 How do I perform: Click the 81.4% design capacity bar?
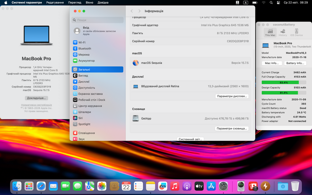click(x=284, y=93)
